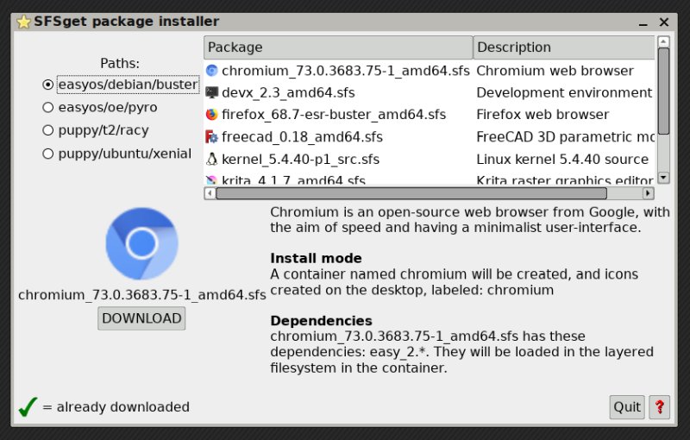This screenshot has width=690, height=440.
Task: Select the easyos/oe/pyro path
Action: (x=48, y=107)
